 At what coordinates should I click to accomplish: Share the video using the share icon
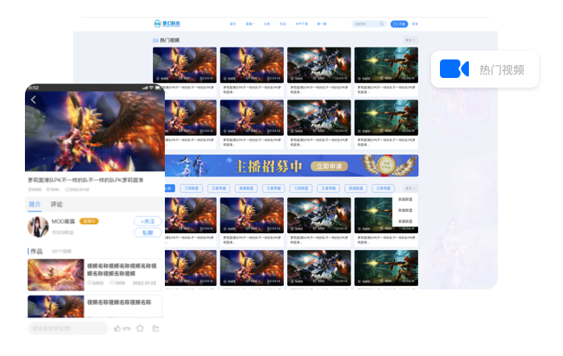coord(156,329)
